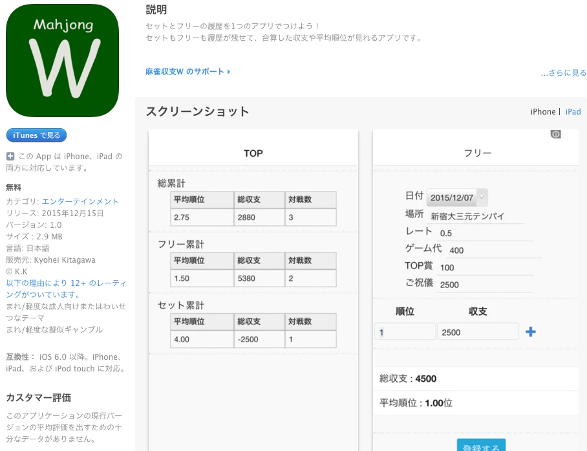Click the blue plus to add a score row
The image size is (587, 451).
coord(531,331)
